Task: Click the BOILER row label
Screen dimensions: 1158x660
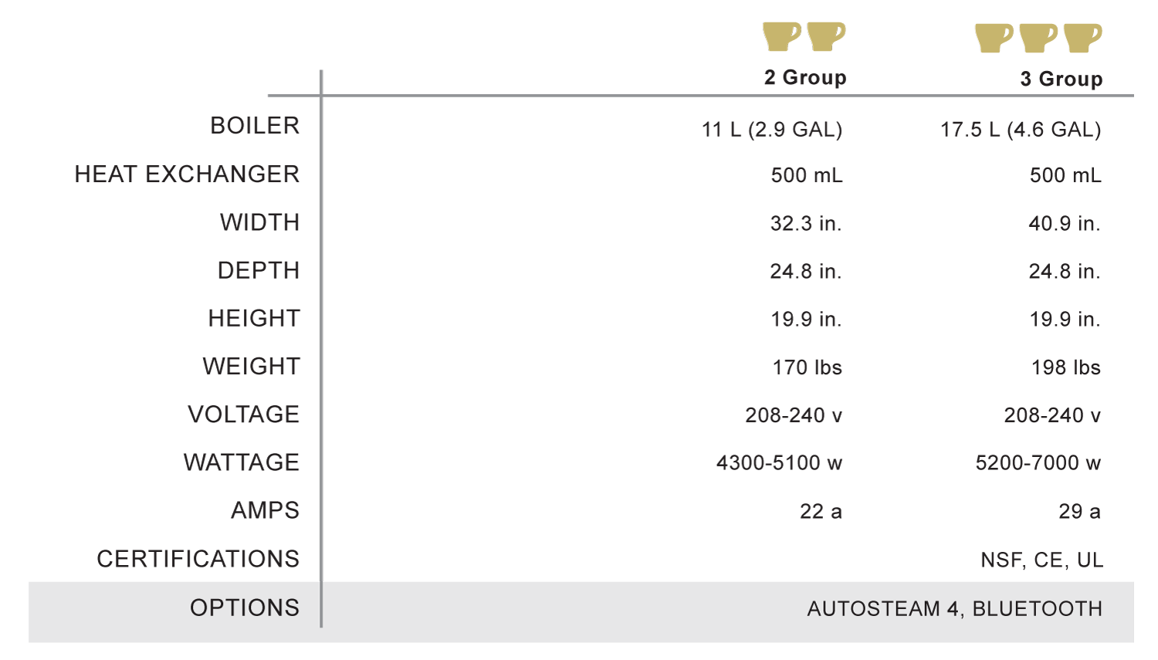Action: 255,126
